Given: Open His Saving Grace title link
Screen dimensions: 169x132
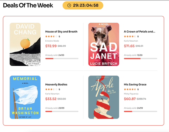Looking at the screenshot, I should pos(135,85).
